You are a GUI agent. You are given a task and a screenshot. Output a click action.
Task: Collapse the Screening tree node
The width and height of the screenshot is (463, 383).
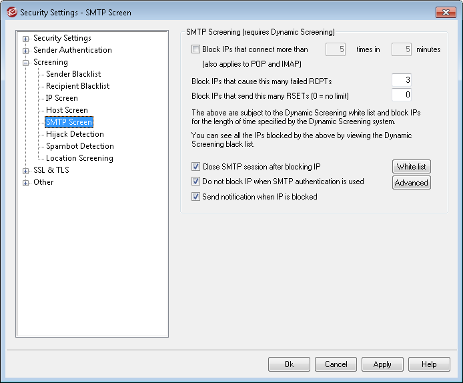(x=26, y=63)
